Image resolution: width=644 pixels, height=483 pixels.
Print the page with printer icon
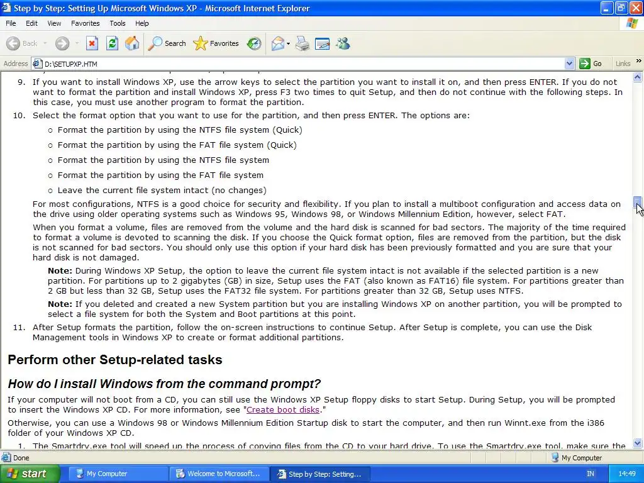[x=303, y=43]
